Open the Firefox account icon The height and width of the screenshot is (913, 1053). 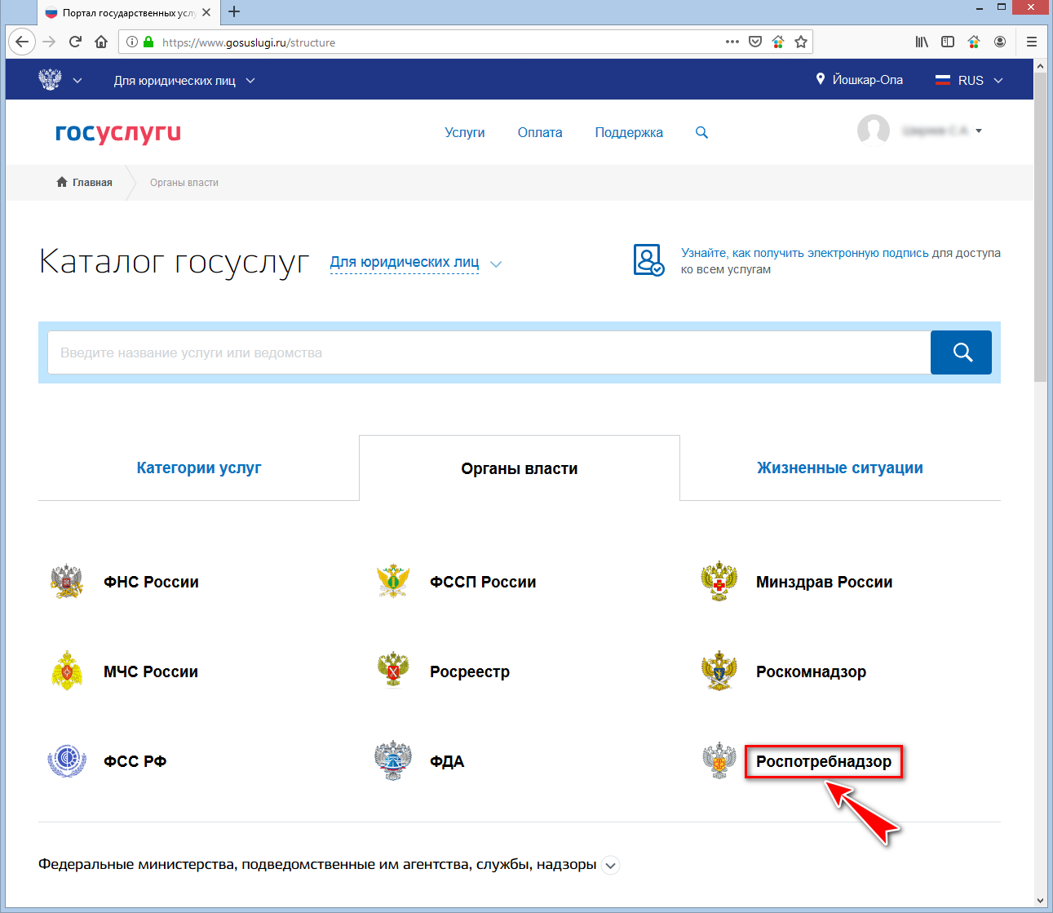(1000, 42)
